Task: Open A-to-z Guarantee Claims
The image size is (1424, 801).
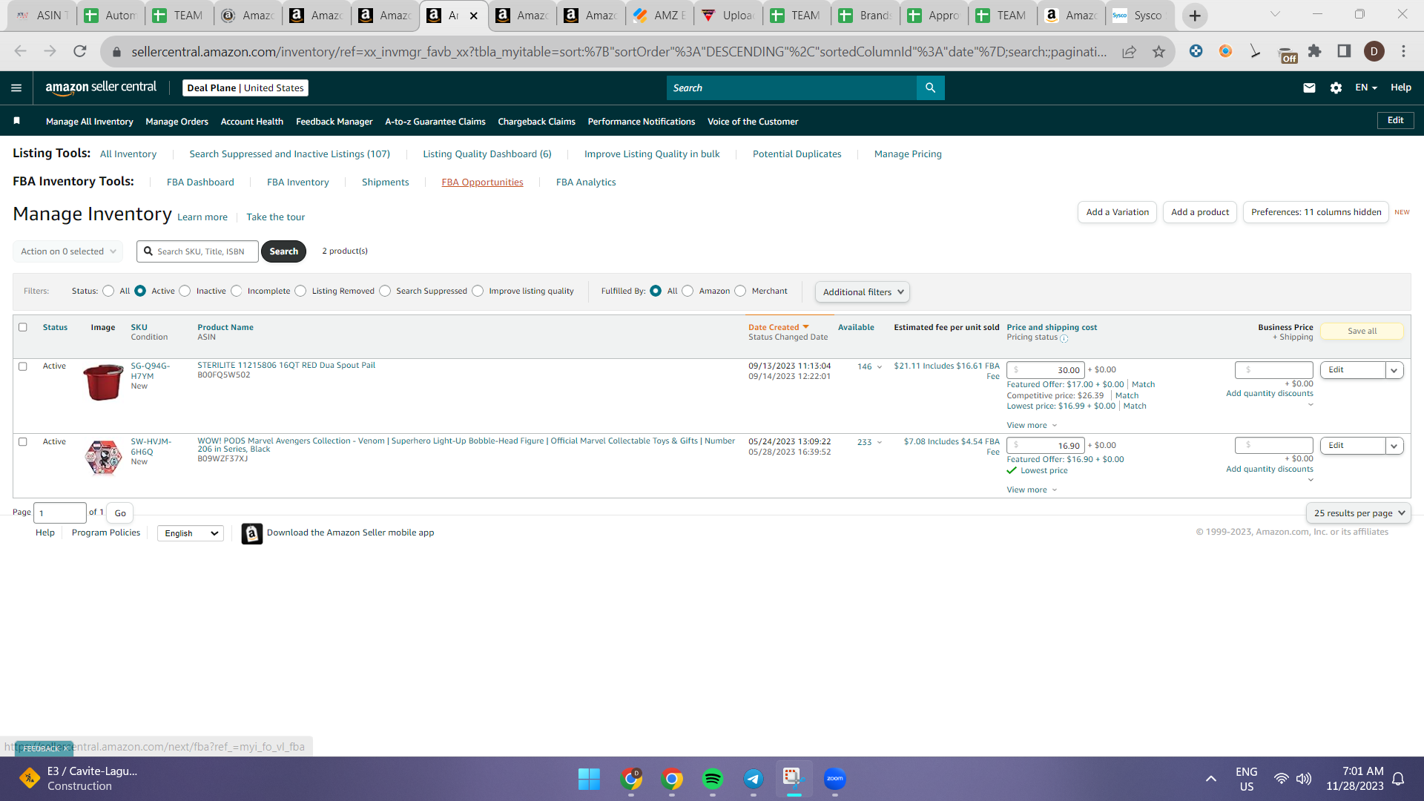Action: 435,122
